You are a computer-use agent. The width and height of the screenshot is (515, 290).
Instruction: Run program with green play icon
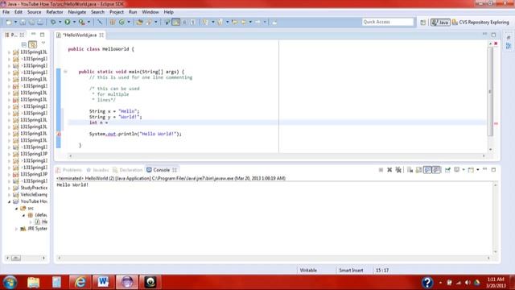coord(68,22)
